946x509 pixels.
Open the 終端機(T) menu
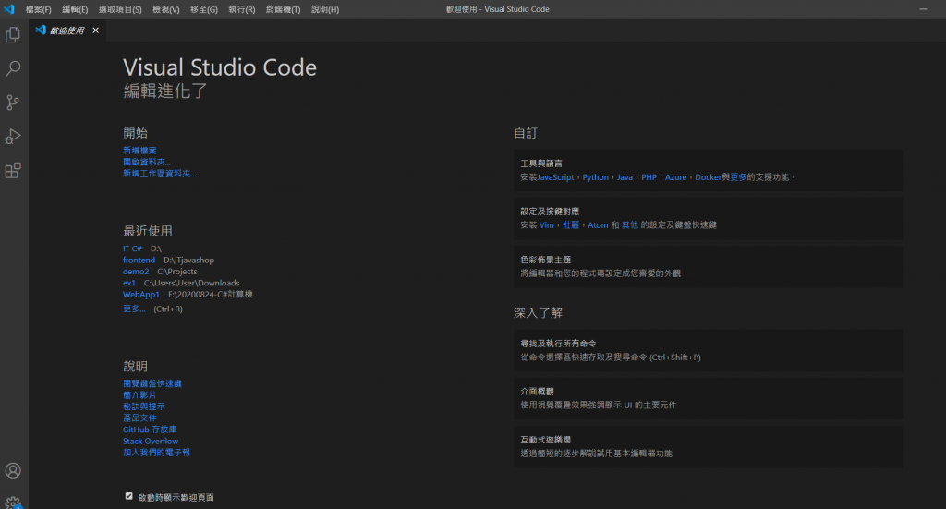pos(283,9)
